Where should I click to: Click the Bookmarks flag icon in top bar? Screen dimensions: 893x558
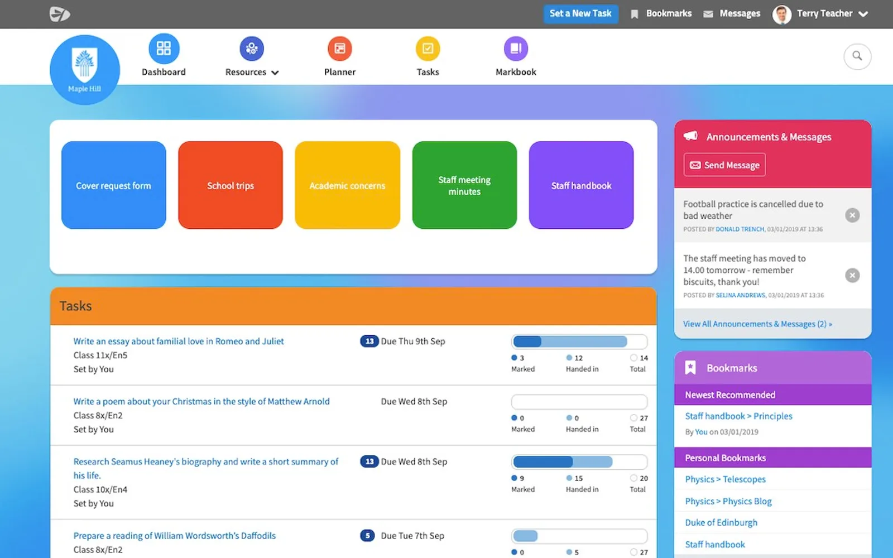634,14
